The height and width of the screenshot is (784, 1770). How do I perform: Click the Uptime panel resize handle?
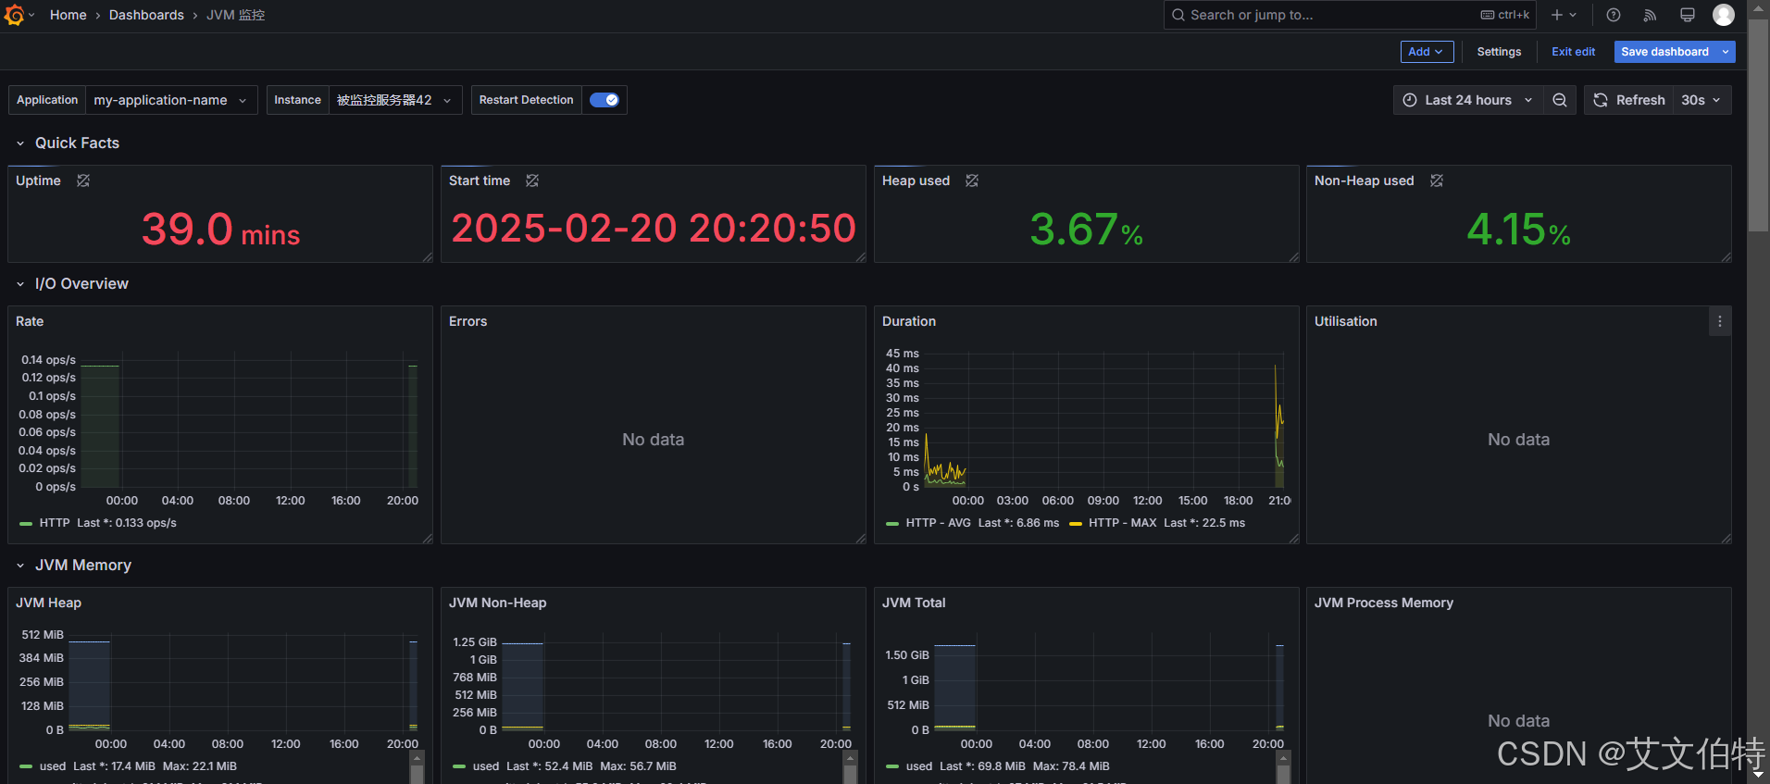tap(427, 257)
